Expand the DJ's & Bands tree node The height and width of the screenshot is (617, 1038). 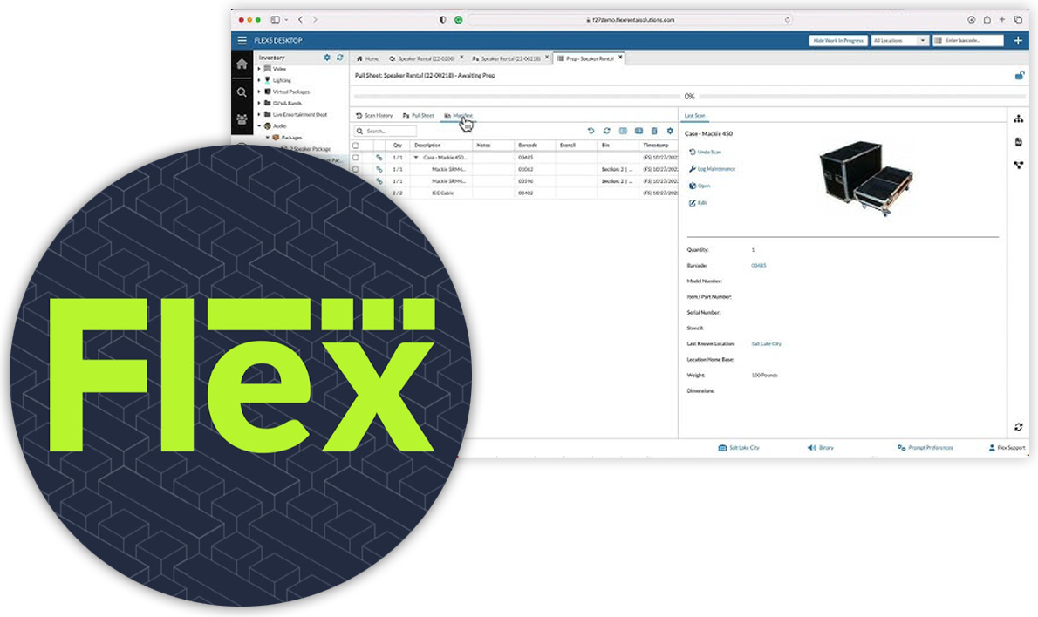click(260, 103)
